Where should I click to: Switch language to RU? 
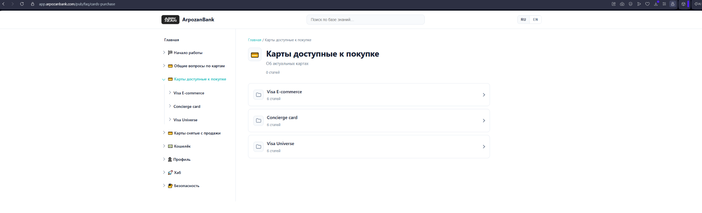pyautogui.click(x=523, y=19)
